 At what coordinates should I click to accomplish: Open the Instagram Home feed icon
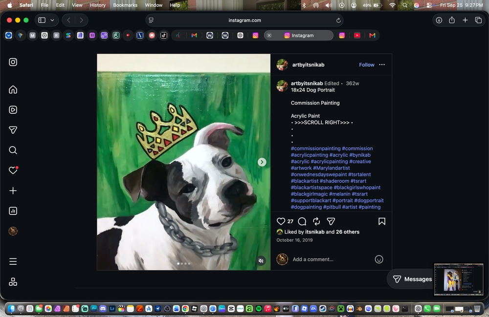(13, 90)
